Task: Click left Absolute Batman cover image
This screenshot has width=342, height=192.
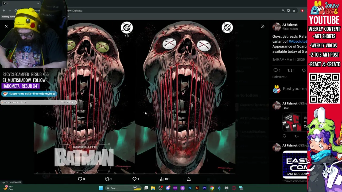Action: (x=84, y=97)
